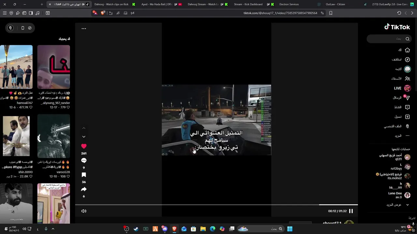The image size is (417, 234).
Task: Bookmark this page in the address bar
Action: [x=331, y=13]
